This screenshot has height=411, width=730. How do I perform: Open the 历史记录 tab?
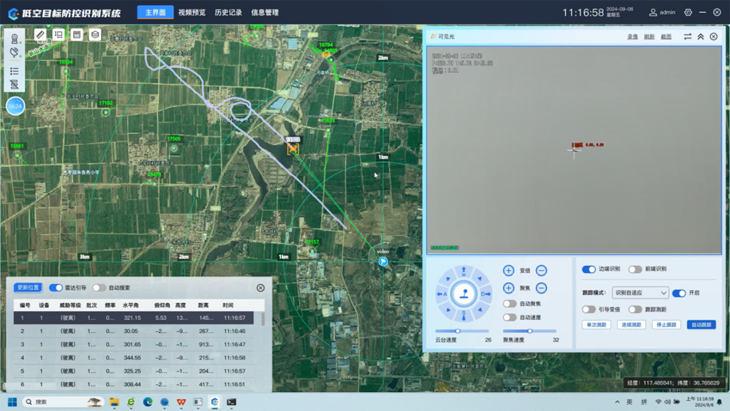tap(228, 12)
